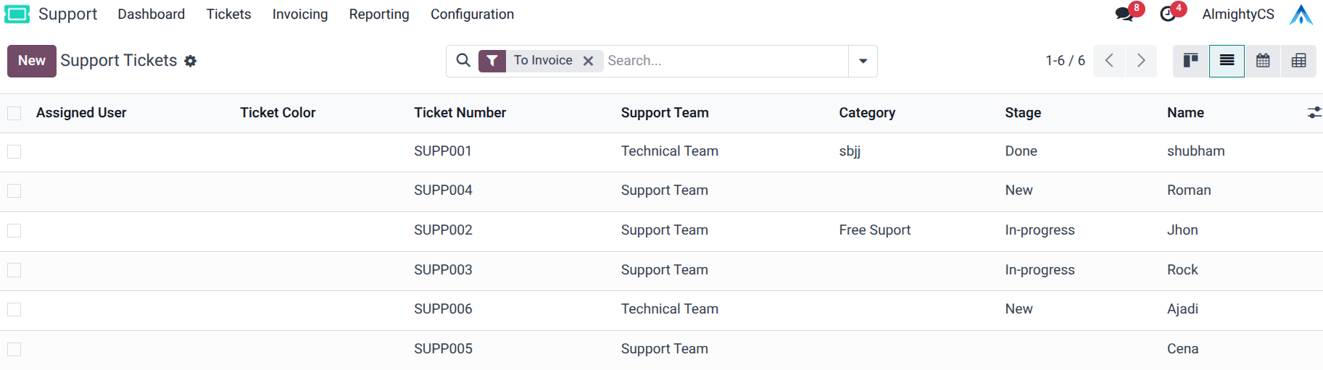Create a New support ticket

pyautogui.click(x=32, y=61)
